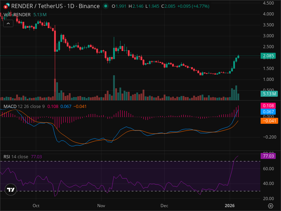Image resolution: width=281 pixels, height=211 pixels.
Task: Click the 20.00 RSI scale label
Action: [x=268, y=198]
